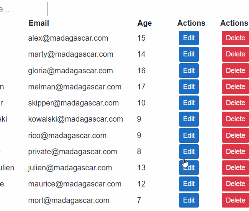This screenshot has width=249, height=211.
Task: Delete kowalski@madagascar.com entry
Action: tap(235, 119)
